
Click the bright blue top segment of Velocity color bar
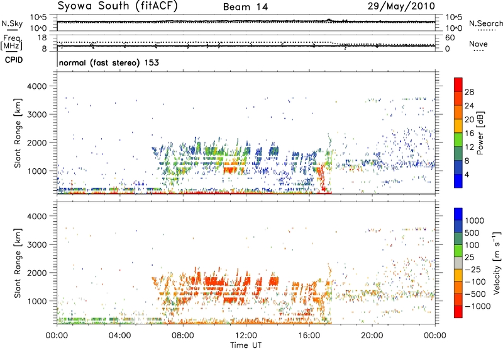[458, 214]
